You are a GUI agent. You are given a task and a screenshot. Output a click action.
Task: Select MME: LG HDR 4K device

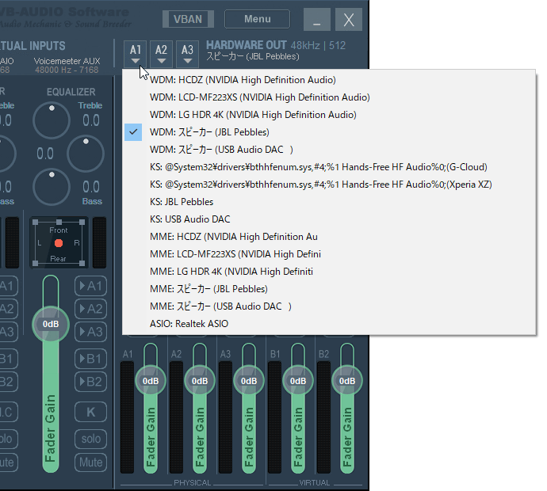tap(329, 272)
